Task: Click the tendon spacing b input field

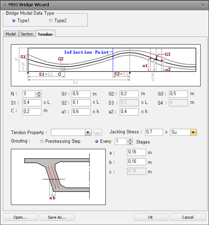Action: pos(136,162)
